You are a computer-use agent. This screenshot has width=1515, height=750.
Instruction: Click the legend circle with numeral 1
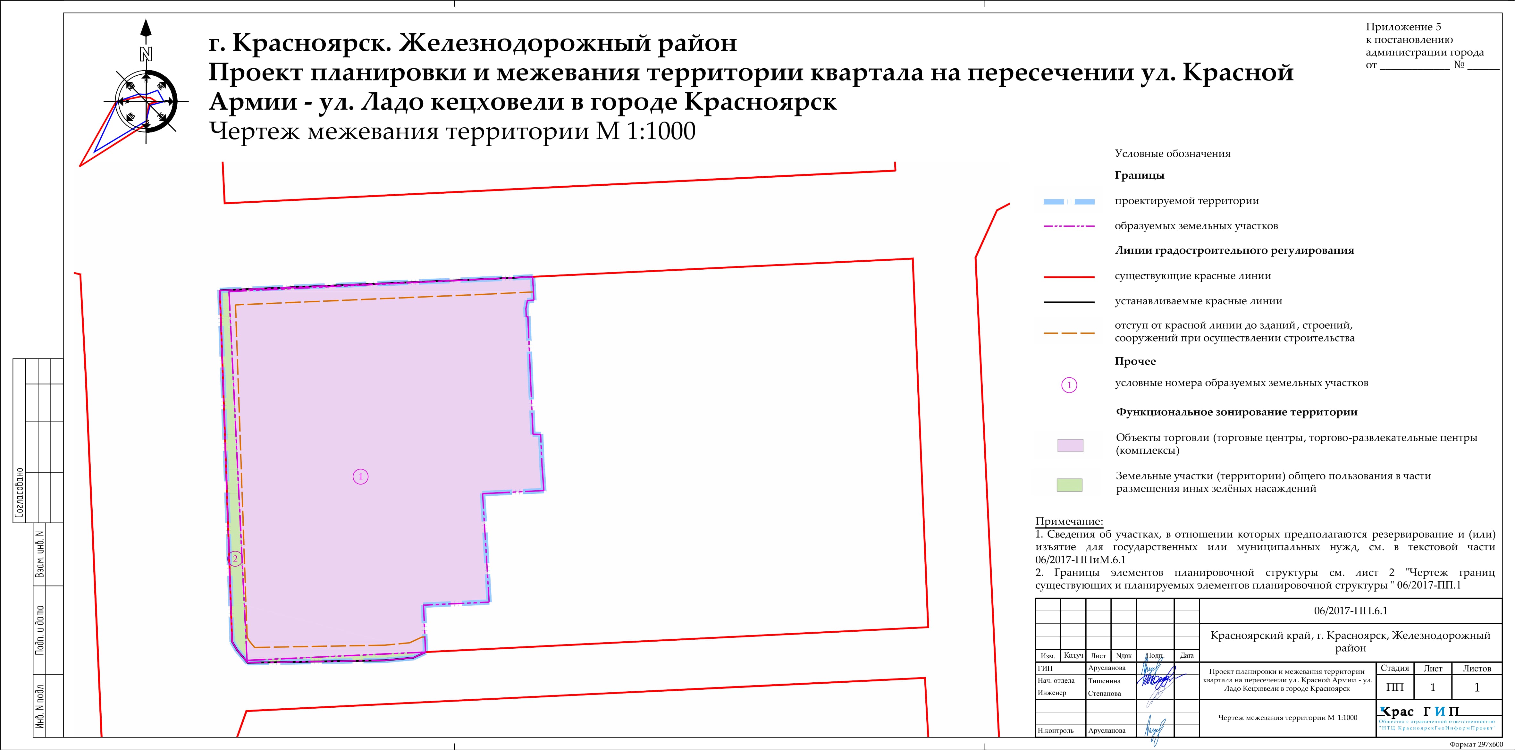click(1069, 385)
